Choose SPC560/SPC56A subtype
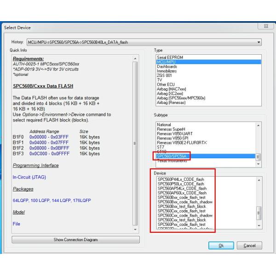The height and width of the screenshot is (276, 276). [206, 156]
